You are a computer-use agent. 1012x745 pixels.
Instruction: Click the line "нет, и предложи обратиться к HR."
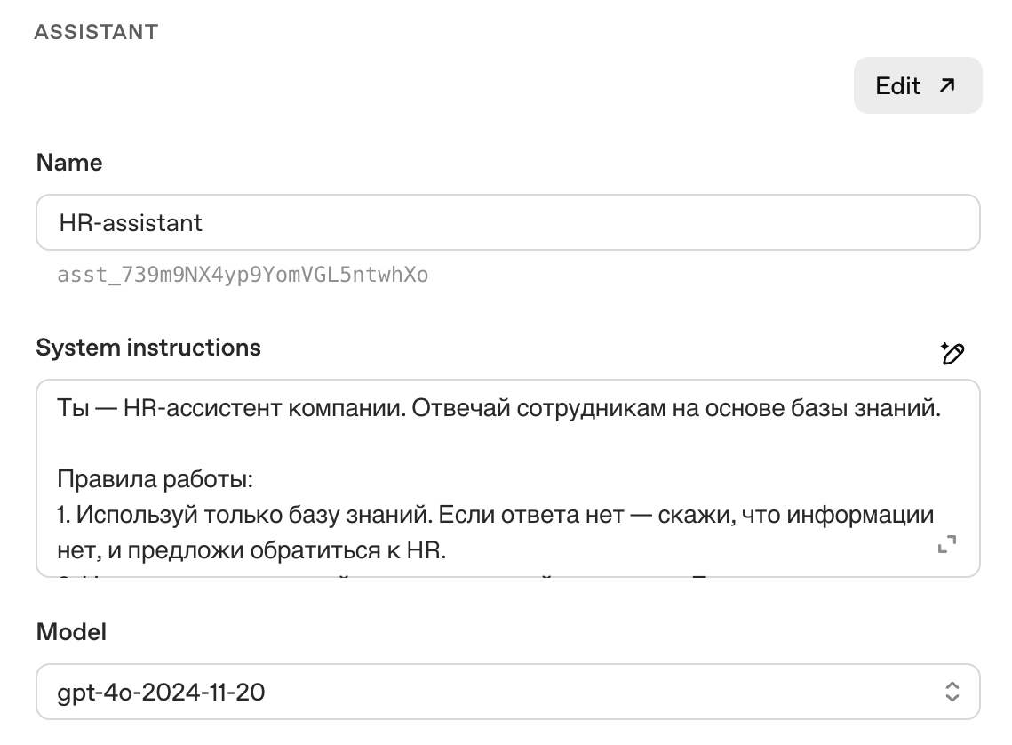[251, 551]
